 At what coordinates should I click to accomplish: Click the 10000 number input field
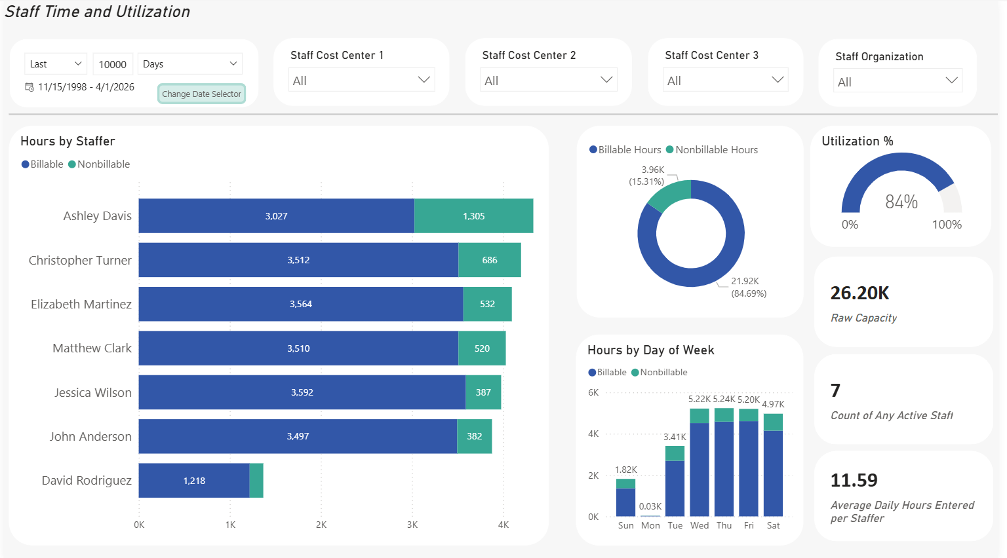click(113, 64)
